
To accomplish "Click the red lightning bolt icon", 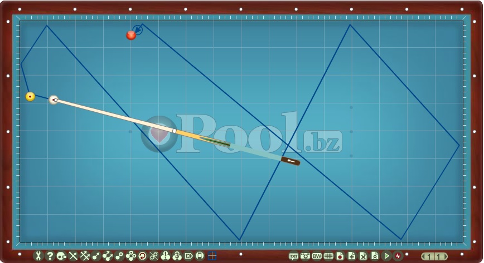I will coord(398,256).
